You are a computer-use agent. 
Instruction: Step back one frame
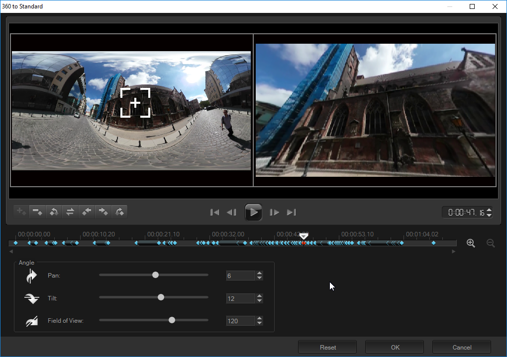[231, 213]
